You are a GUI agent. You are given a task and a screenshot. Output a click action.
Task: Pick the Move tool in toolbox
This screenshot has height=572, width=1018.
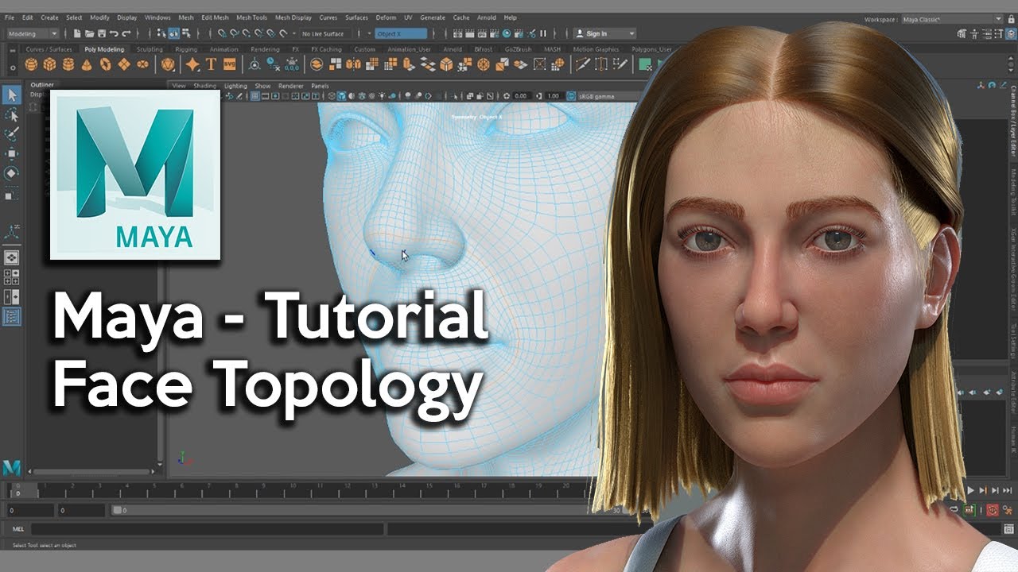[x=12, y=153]
